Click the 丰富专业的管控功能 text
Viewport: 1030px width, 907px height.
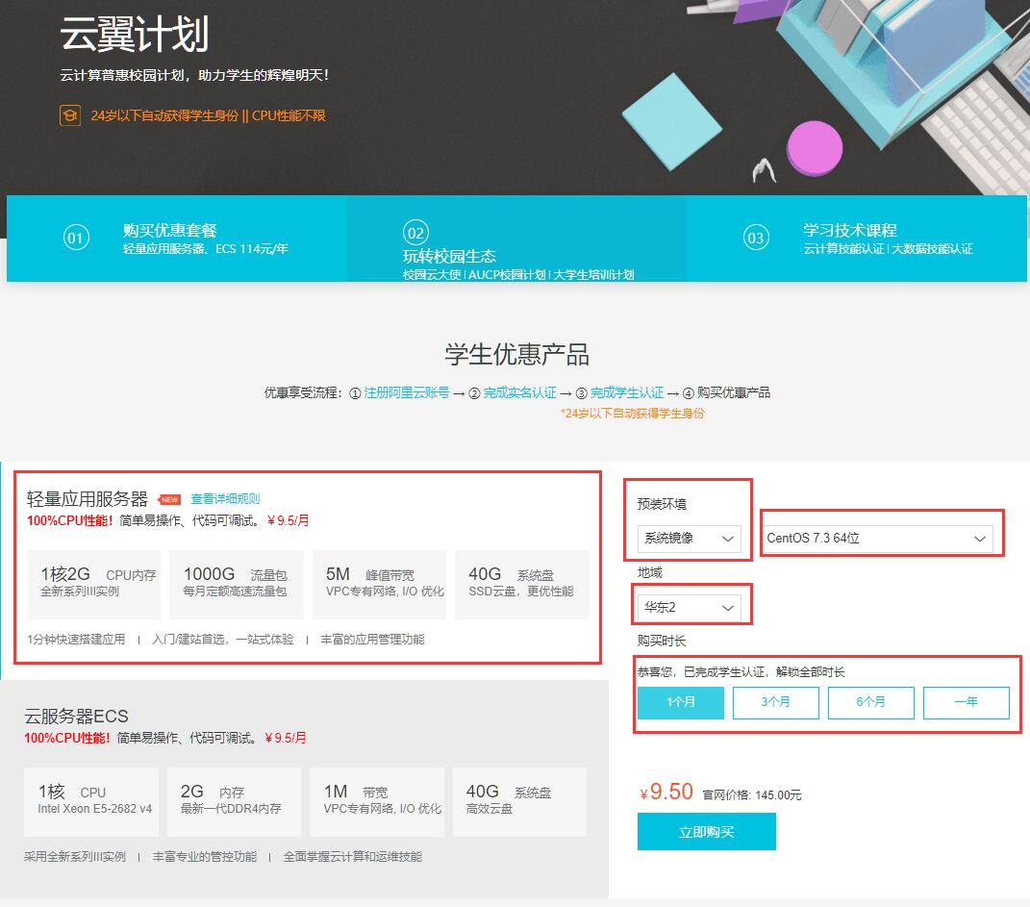pyautogui.click(x=204, y=856)
